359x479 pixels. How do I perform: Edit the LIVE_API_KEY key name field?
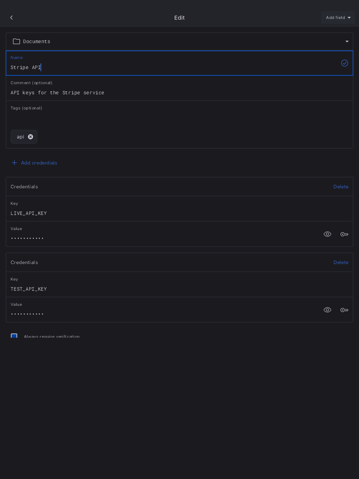(x=140, y=213)
